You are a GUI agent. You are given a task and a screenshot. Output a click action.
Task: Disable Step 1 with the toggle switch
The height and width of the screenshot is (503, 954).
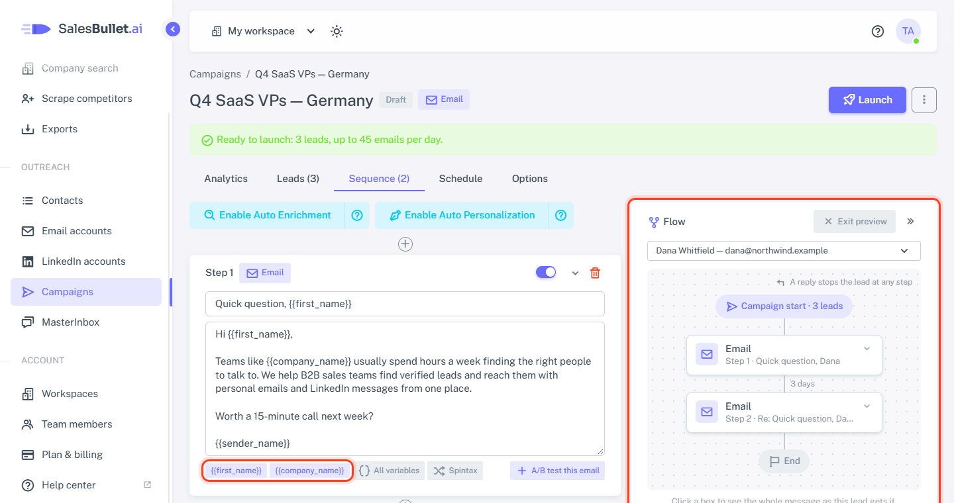(x=546, y=273)
